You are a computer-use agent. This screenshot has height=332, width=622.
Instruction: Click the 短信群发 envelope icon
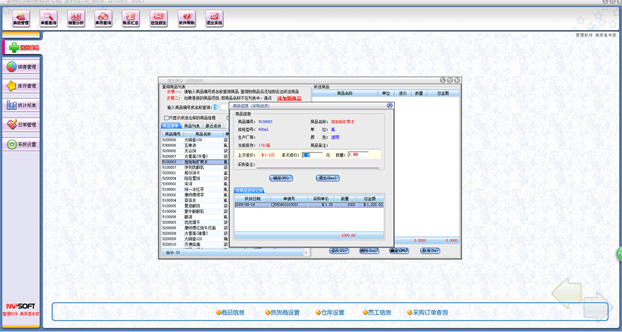[x=159, y=18]
